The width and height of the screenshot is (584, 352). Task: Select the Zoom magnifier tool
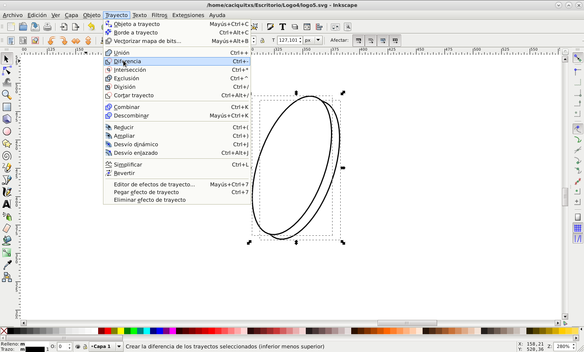(7, 95)
